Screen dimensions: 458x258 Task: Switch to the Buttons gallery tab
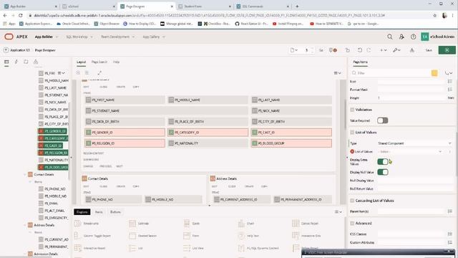point(115,212)
